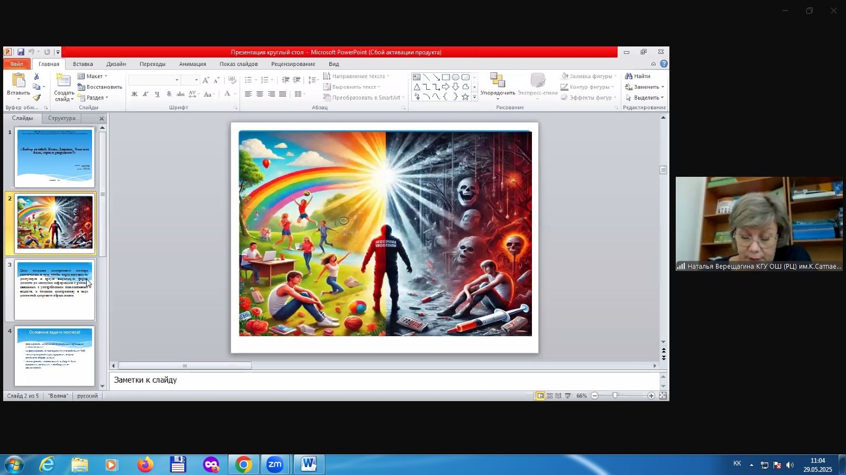This screenshot has width=846, height=475.
Task: Click the zoom slider handle
Action: coord(615,396)
